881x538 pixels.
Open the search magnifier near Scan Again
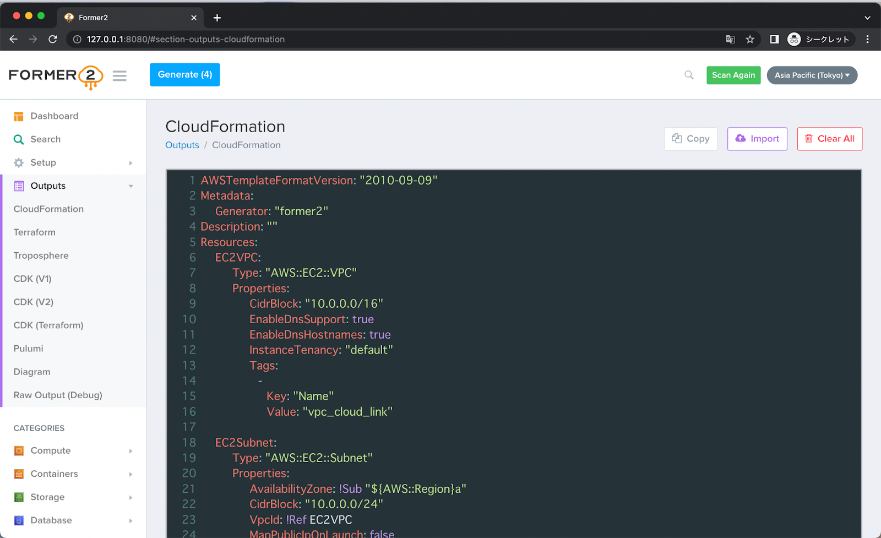(689, 75)
